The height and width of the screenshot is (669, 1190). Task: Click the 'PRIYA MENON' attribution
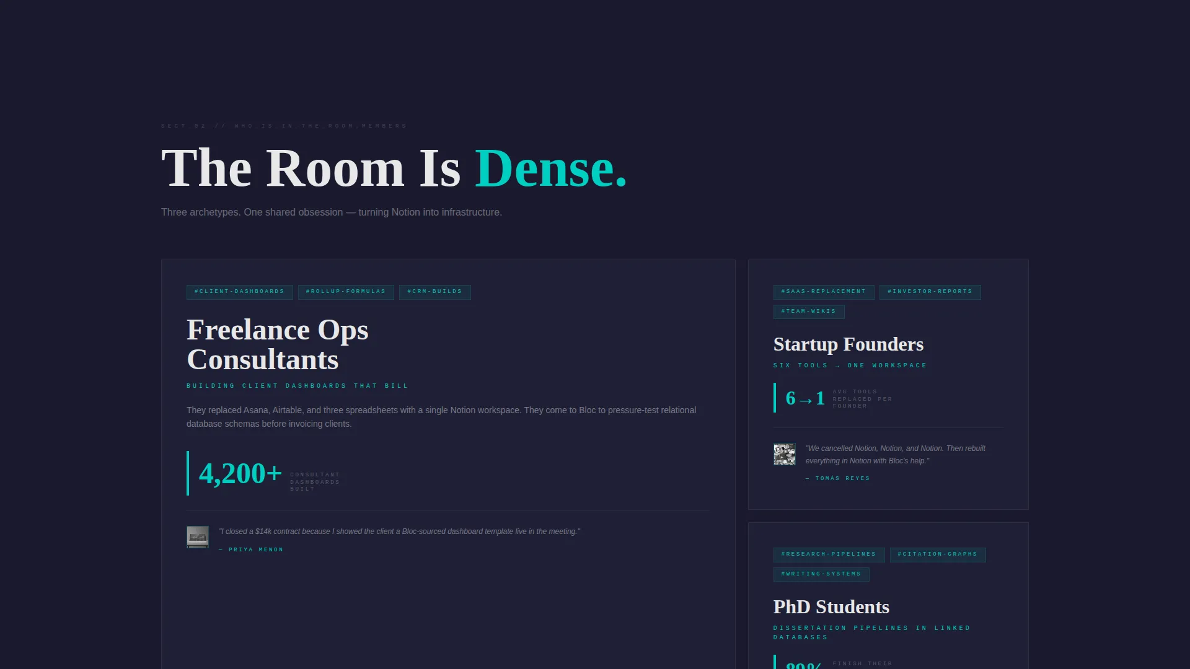(251, 550)
